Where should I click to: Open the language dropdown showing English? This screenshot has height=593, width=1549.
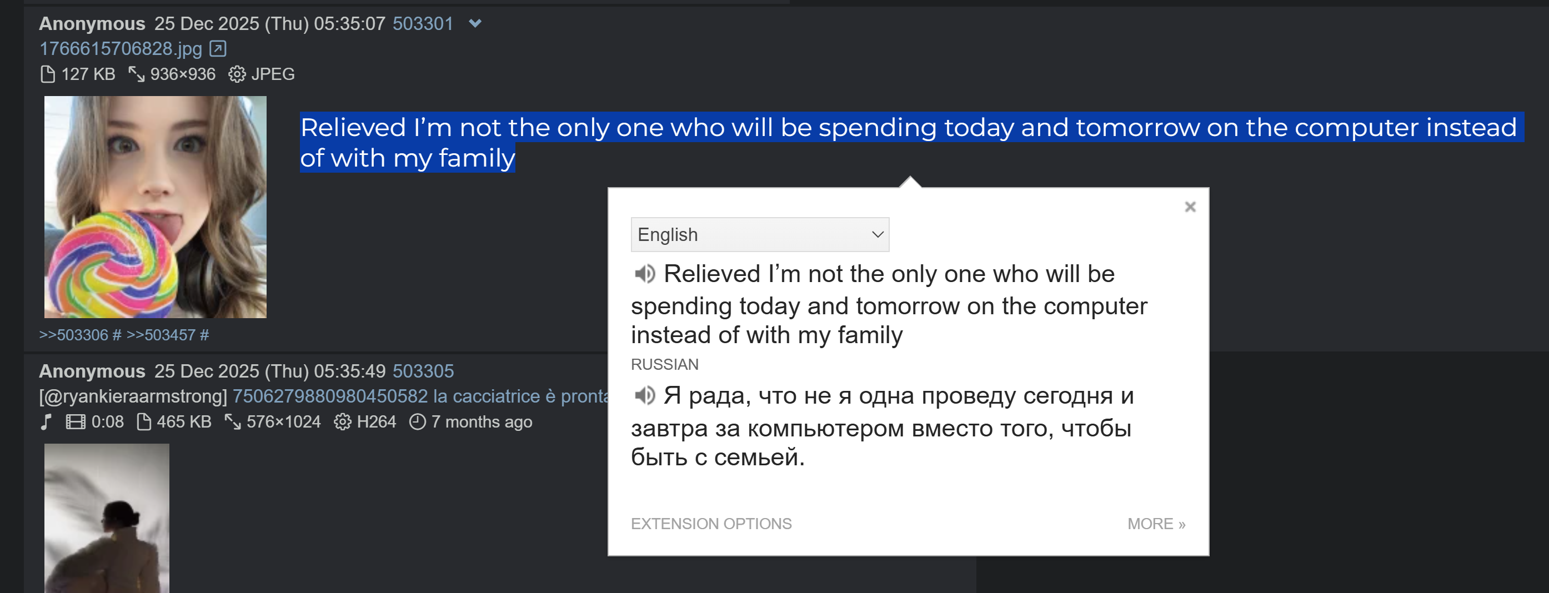coord(759,234)
